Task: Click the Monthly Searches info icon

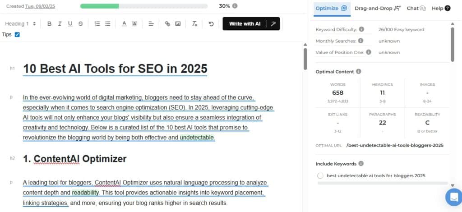Action: point(360,41)
